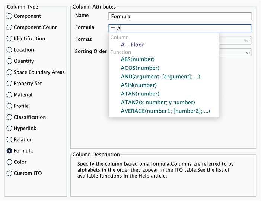Select the Property Set radio button
This screenshot has width=261, height=201.
10,84
